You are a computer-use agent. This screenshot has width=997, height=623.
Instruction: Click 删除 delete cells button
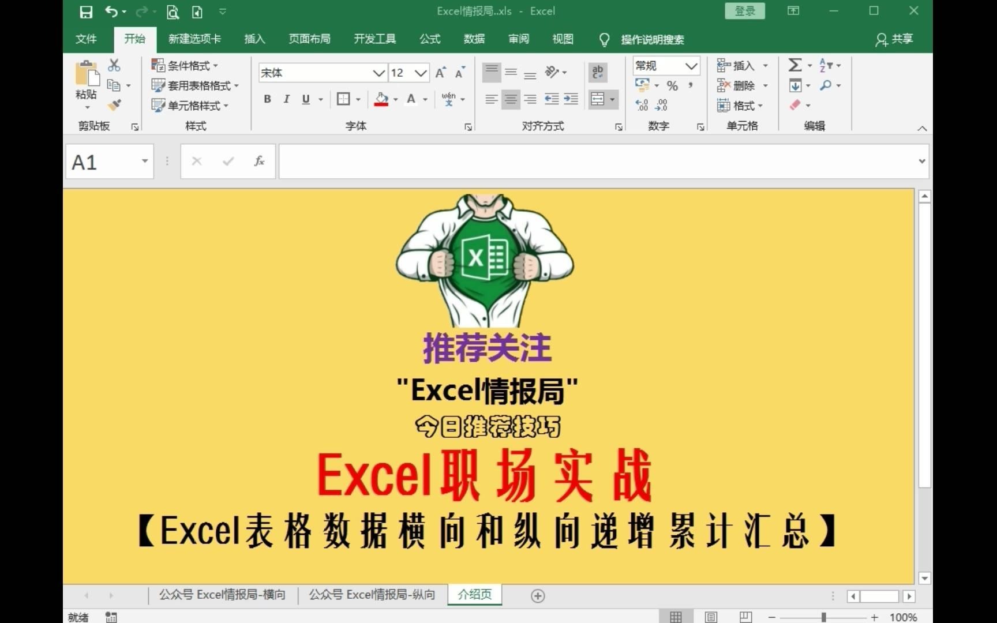tap(742, 85)
